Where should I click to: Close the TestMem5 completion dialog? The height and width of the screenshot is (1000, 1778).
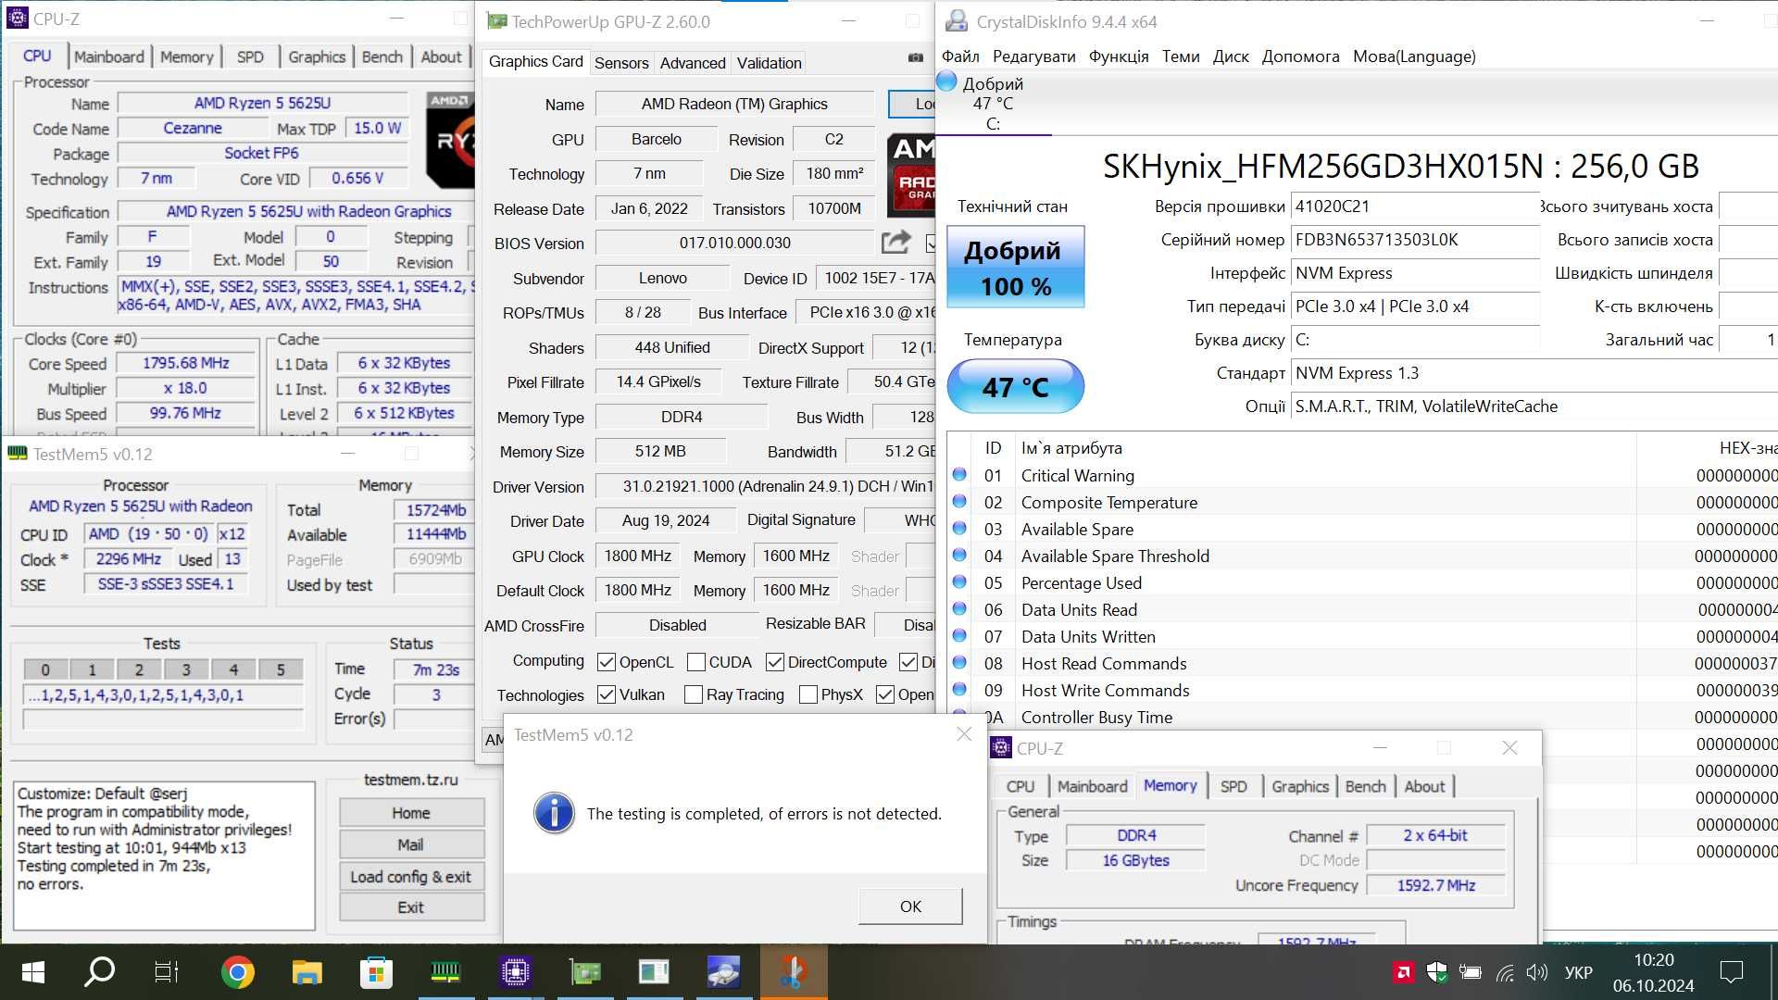point(964,734)
